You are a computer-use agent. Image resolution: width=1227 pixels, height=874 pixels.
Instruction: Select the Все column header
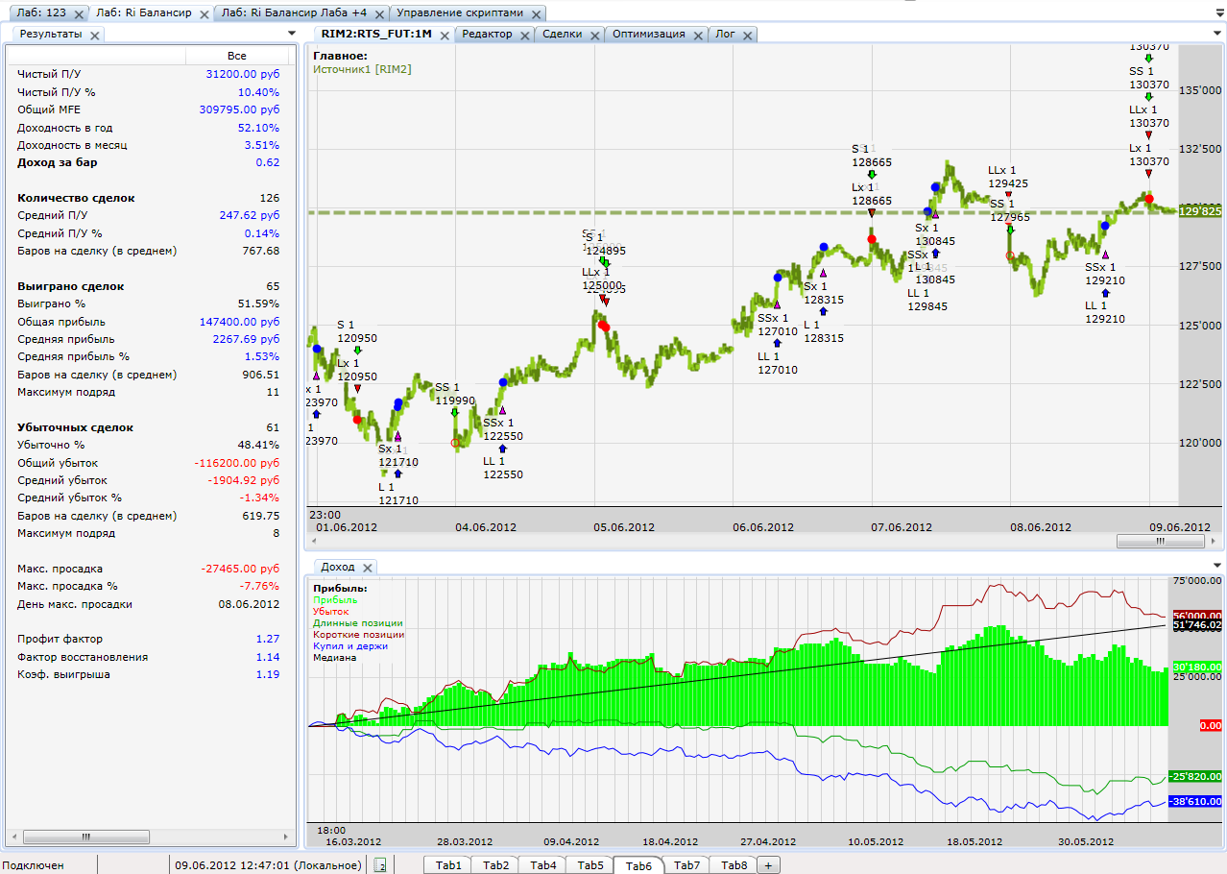[237, 56]
